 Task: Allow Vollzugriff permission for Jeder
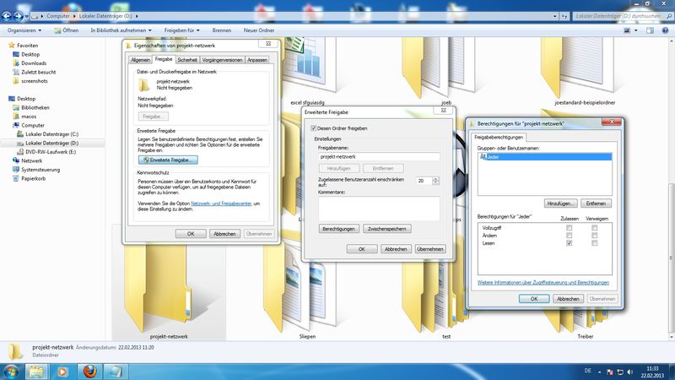[570, 228]
